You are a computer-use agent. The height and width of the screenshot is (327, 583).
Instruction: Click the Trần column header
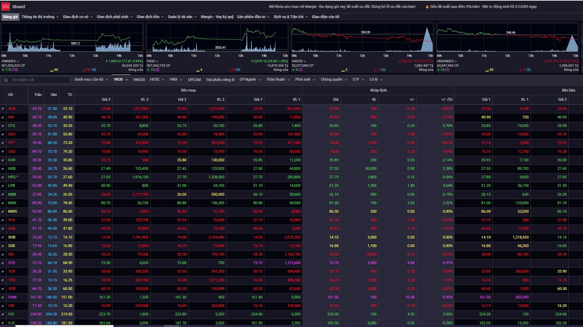pos(38,95)
